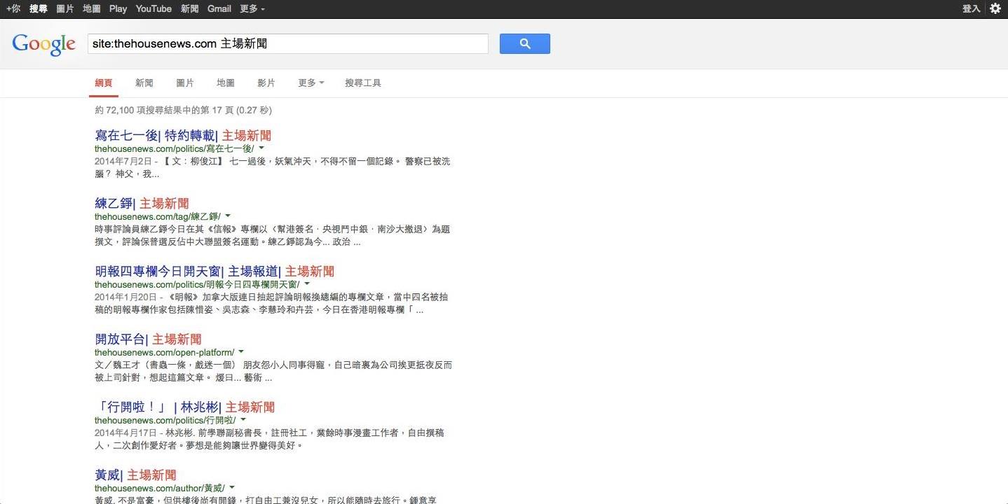Click the 登入 sign-in link

pyautogui.click(x=972, y=8)
